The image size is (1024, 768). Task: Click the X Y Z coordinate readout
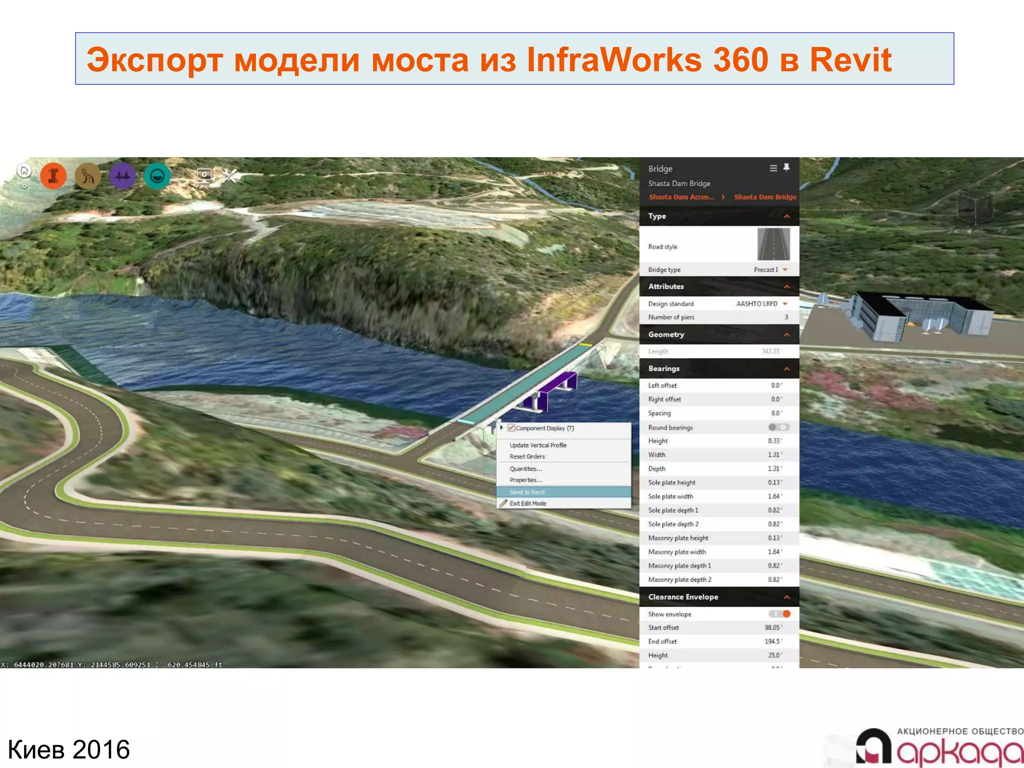111,664
